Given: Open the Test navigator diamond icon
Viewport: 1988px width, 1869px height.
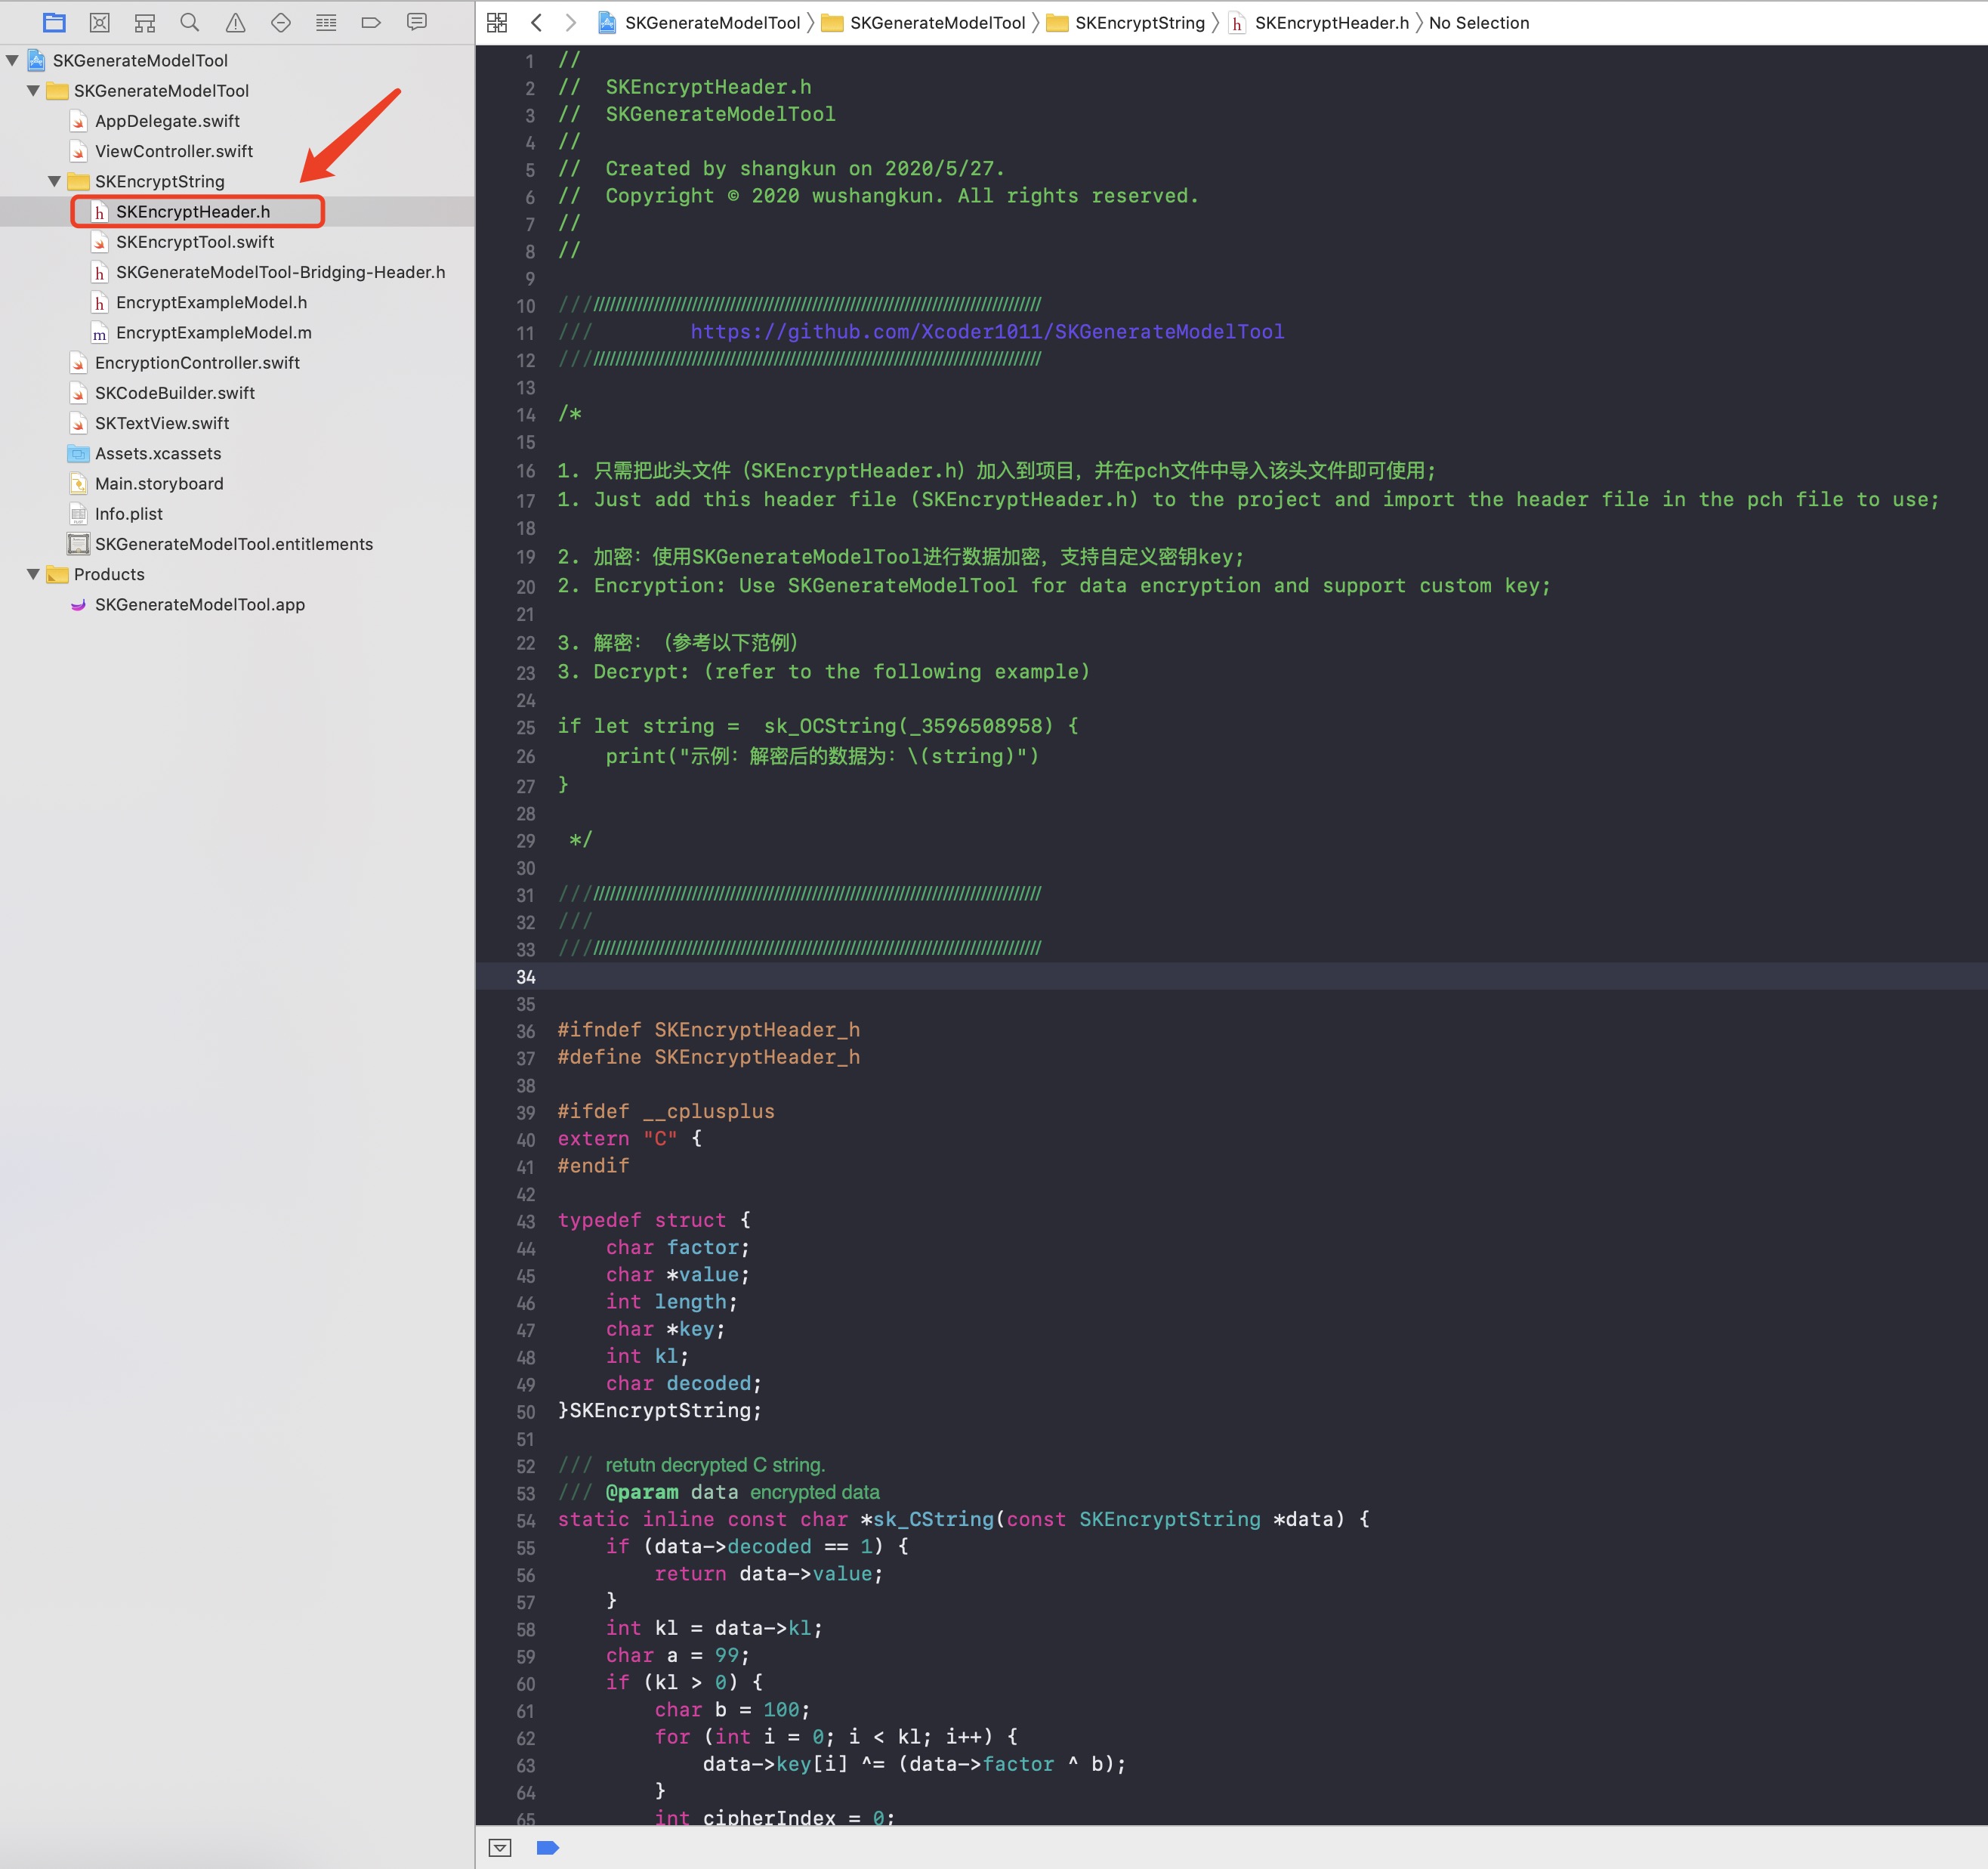Looking at the screenshot, I should point(281,22).
